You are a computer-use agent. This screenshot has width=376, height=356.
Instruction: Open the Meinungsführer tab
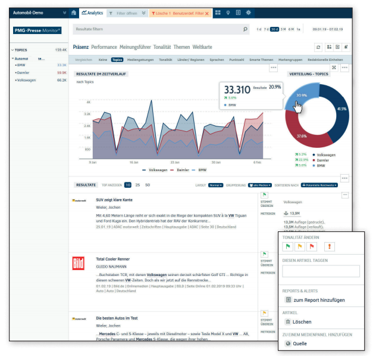(135, 47)
